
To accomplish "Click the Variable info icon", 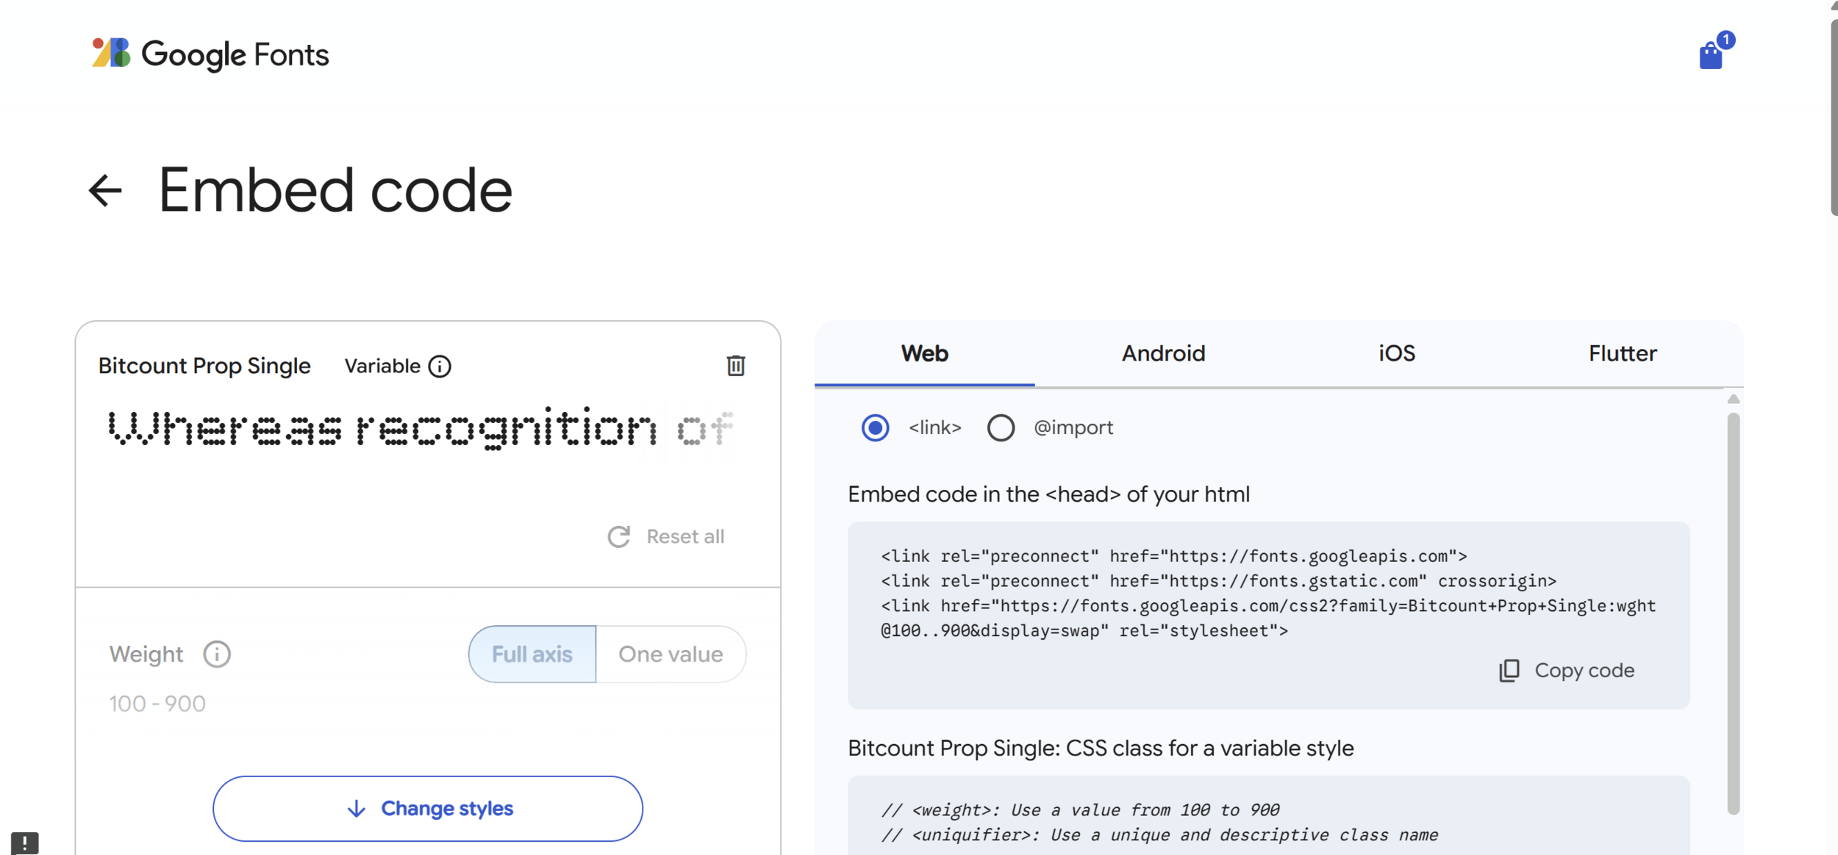I will pyautogui.click(x=440, y=367).
